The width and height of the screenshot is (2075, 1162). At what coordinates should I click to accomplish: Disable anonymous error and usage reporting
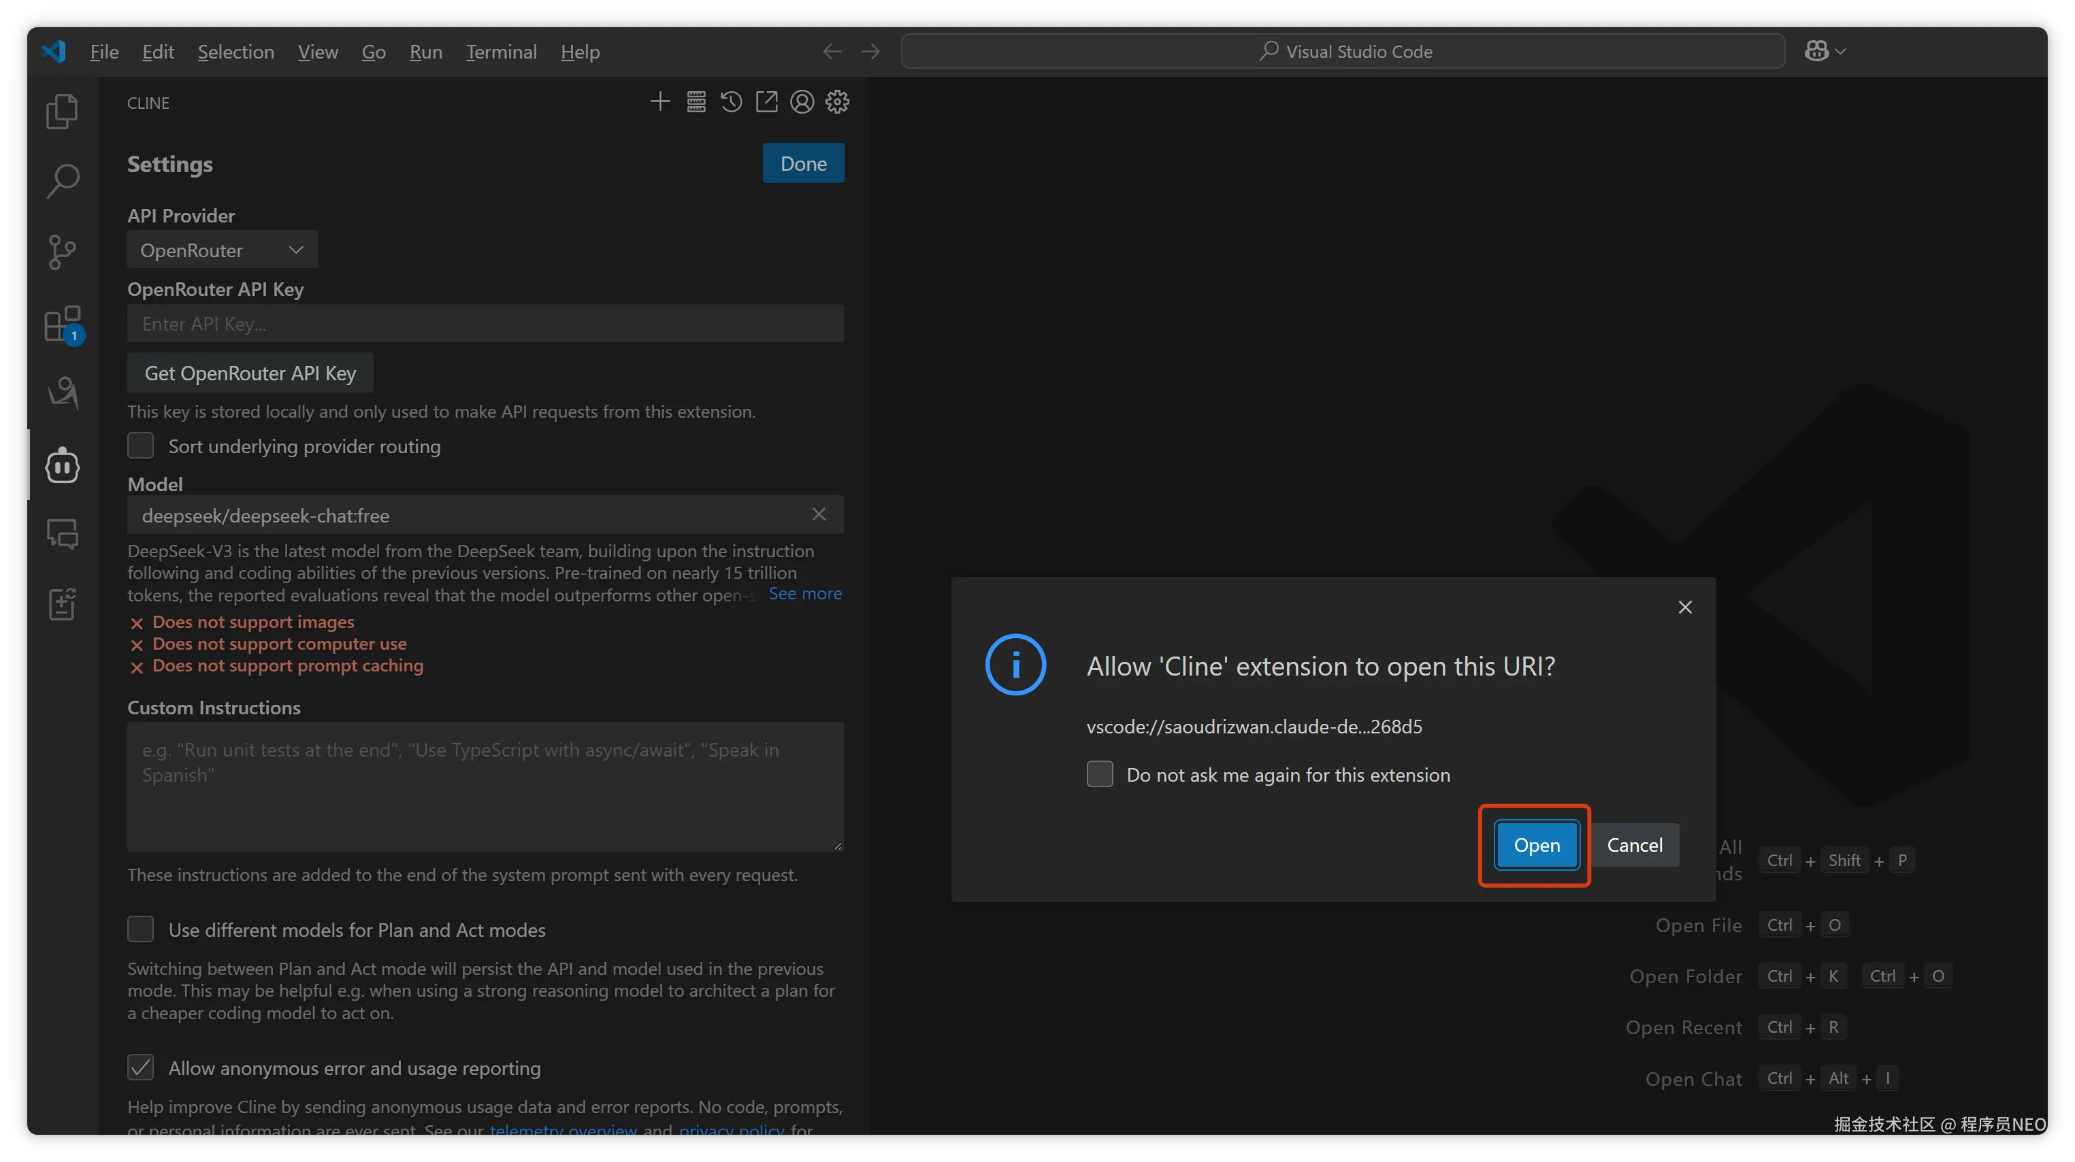click(141, 1068)
